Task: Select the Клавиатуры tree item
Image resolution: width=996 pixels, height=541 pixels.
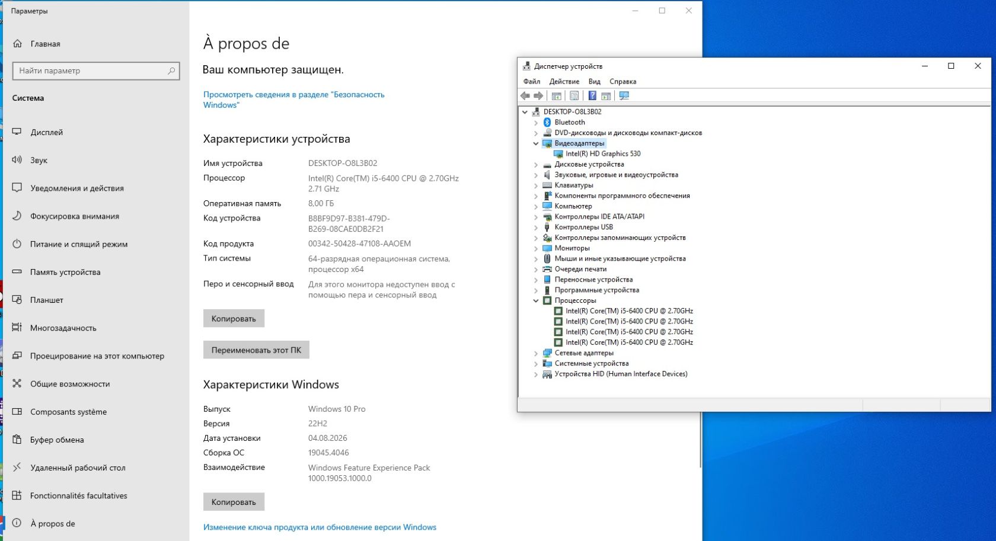Action: click(574, 185)
